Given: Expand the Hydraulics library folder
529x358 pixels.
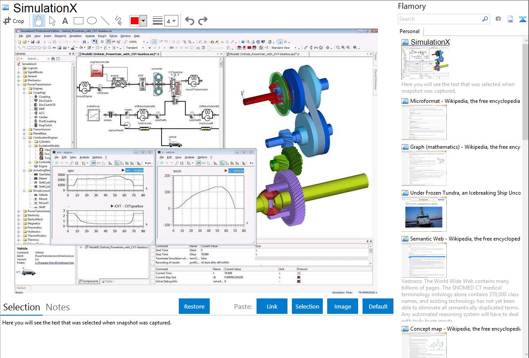Looking at the screenshot, I should (19, 232).
